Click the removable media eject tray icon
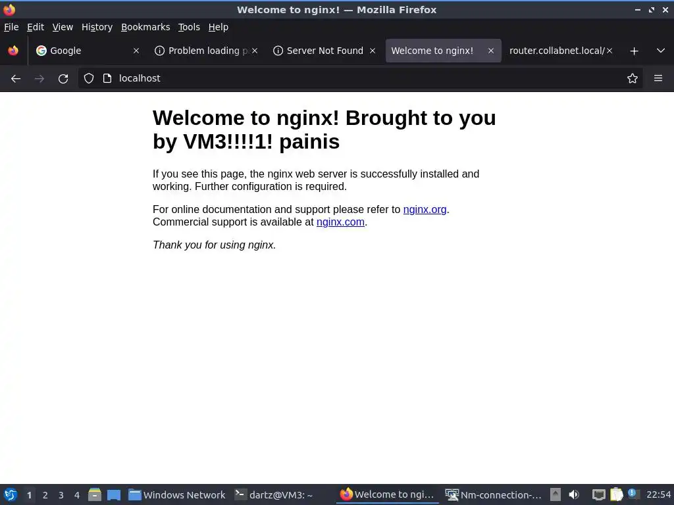 pyautogui.click(x=556, y=494)
